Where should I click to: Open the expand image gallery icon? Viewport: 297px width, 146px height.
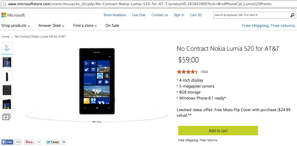click(x=6, y=117)
